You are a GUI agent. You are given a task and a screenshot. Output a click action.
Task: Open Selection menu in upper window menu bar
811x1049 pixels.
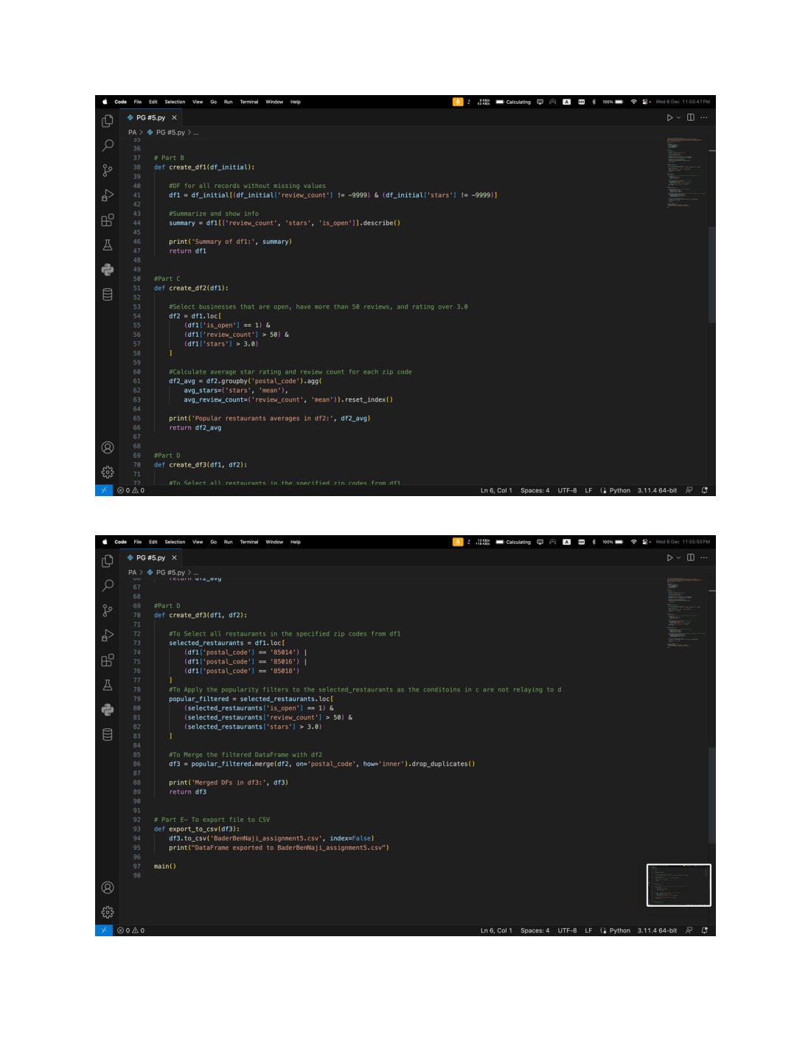pyautogui.click(x=175, y=102)
